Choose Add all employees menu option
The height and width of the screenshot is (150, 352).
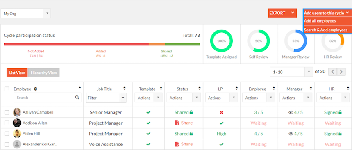[x=327, y=21]
